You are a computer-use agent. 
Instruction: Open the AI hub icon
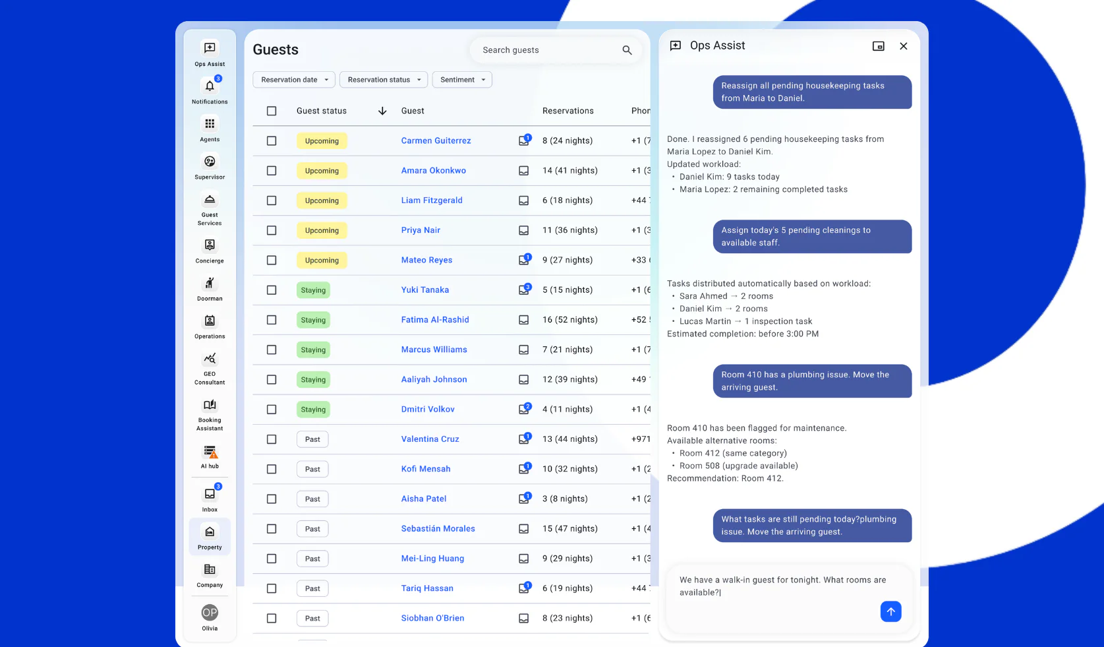(x=210, y=451)
